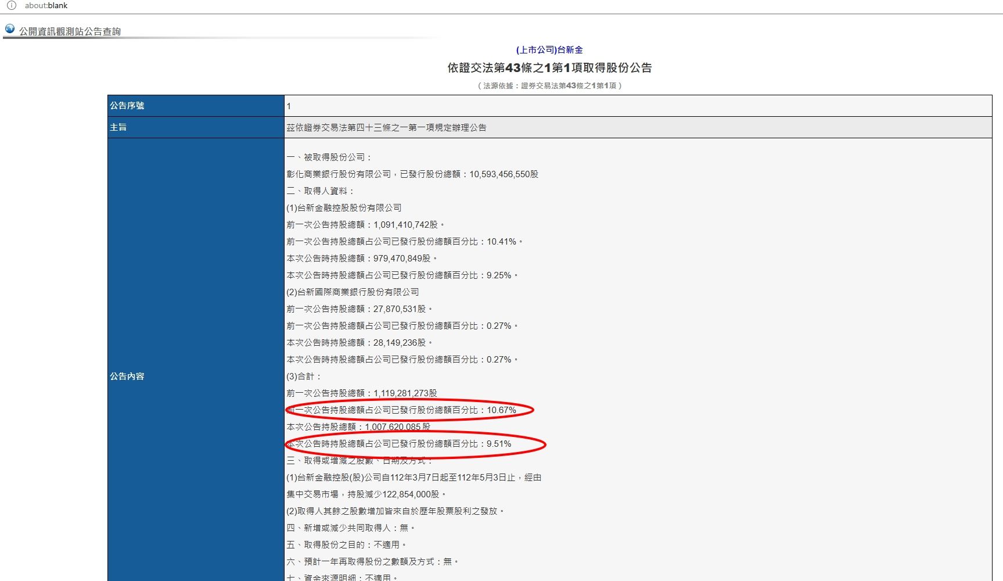Viewport: 1003px width, 581px height.
Task: Click the line 三、取得或增減之股數
Action: pos(360,460)
